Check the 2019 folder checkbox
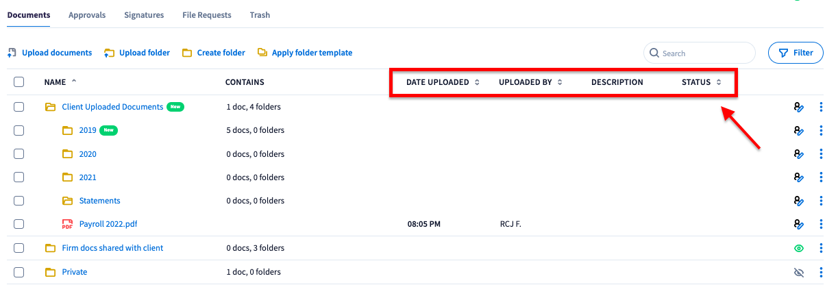 (x=19, y=130)
